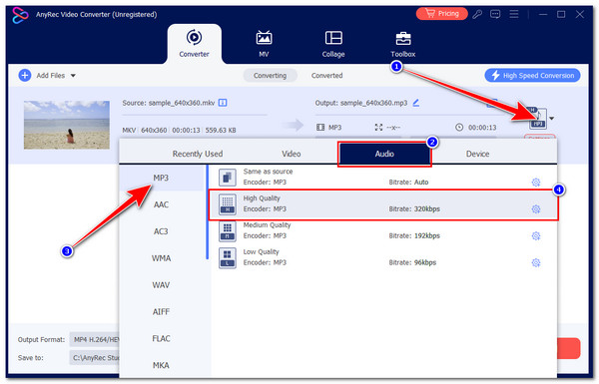Click the duration clock icon
This screenshot has height=384, width=599.
point(459,127)
